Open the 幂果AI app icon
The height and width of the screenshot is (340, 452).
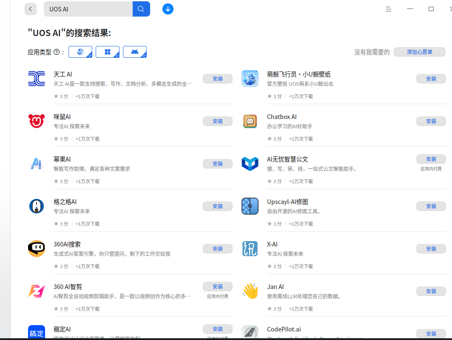pos(37,164)
